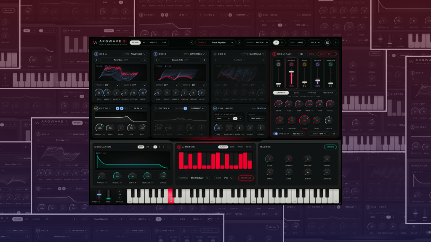Viewport: 431px width, 242px height.
Task: Click the OSC B power icon
Action: click(156, 54)
